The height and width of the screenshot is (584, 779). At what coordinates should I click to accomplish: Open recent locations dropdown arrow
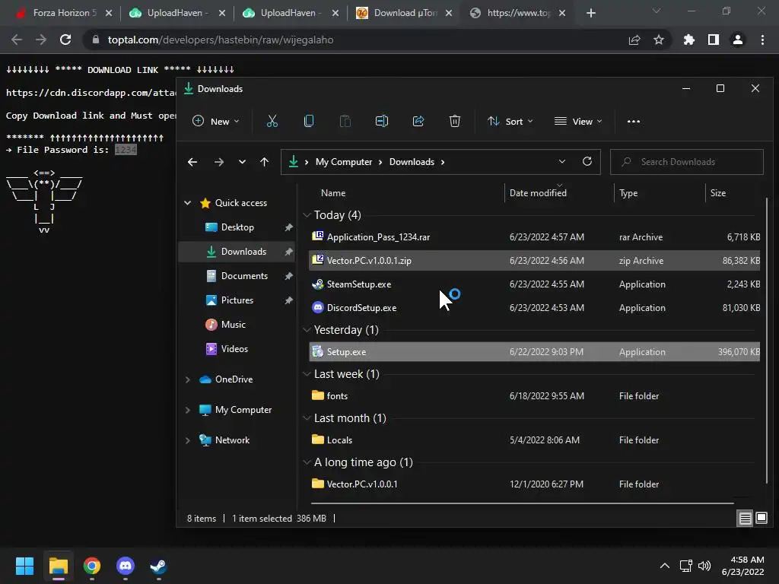[242, 162]
